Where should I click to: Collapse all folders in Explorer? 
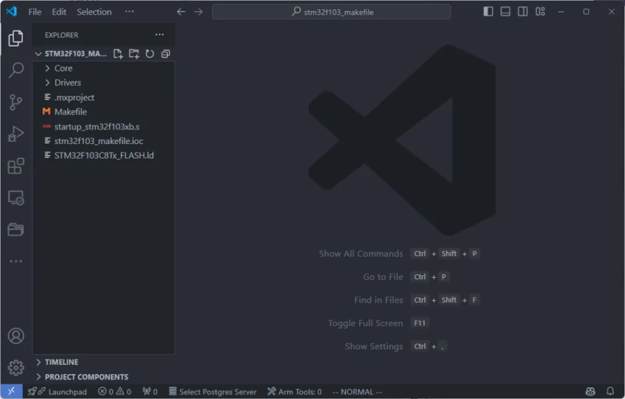pos(165,54)
